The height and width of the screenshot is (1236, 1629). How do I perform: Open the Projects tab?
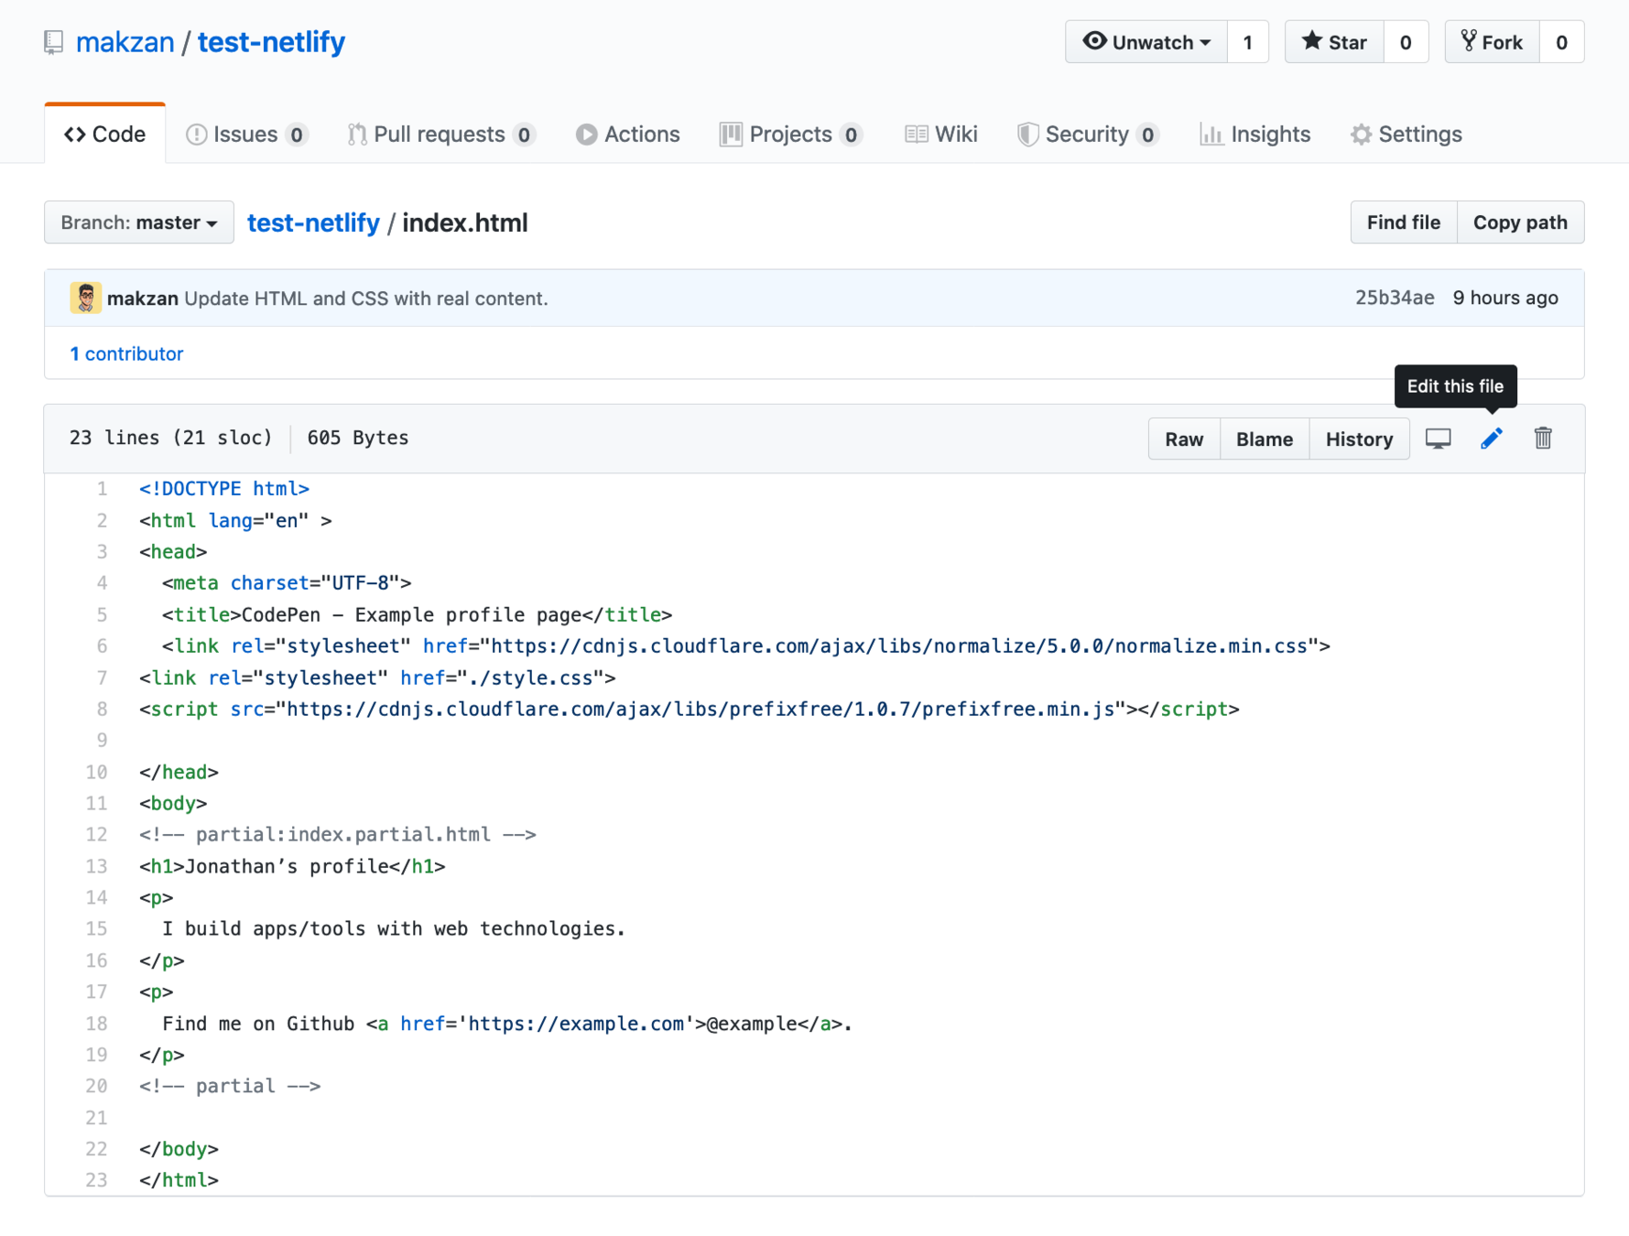tap(791, 135)
